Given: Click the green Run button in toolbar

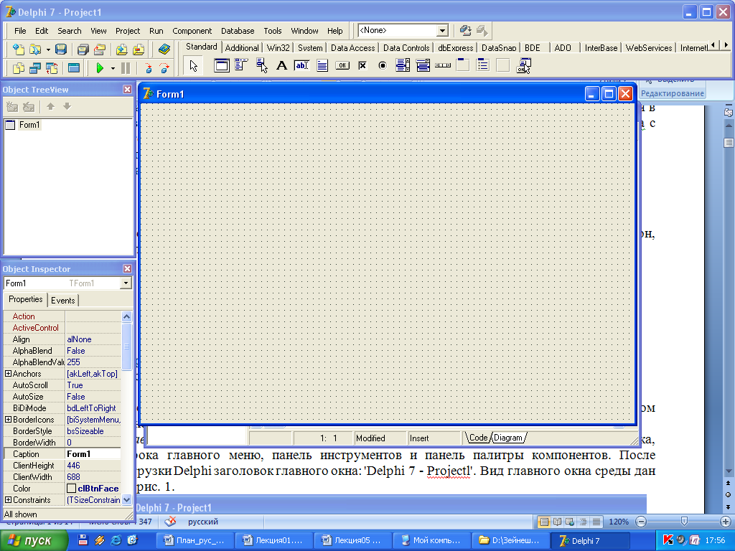Looking at the screenshot, I should coord(100,68).
